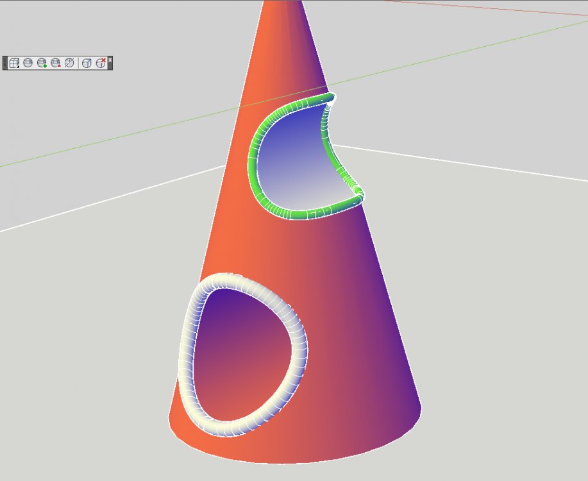Click the mesh toolbar's grip handle
The width and height of the screenshot is (588, 481).
point(5,63)
